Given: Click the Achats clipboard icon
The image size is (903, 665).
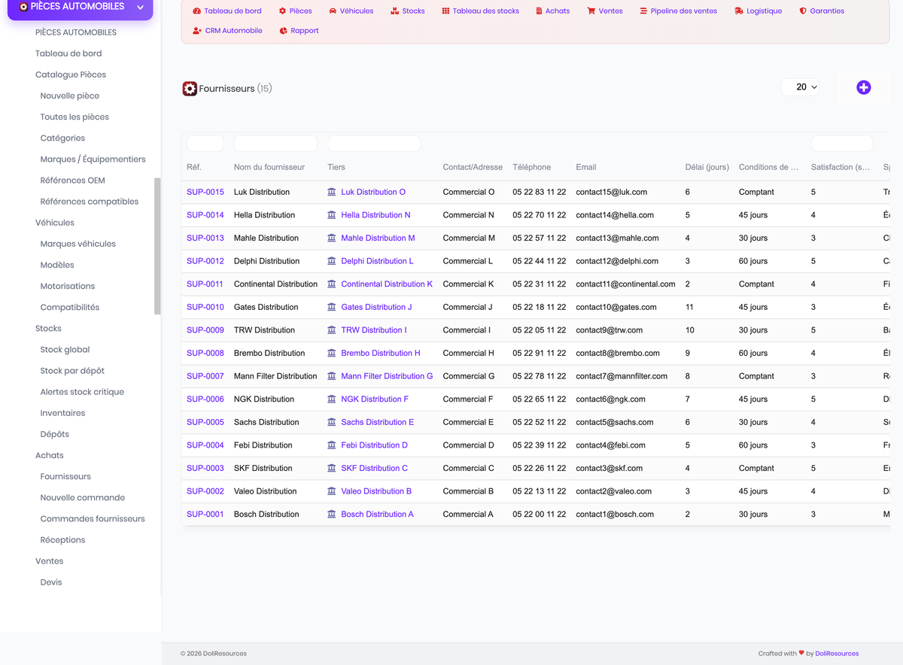Looking at the screenshot, I should click(x=539, y=11).
